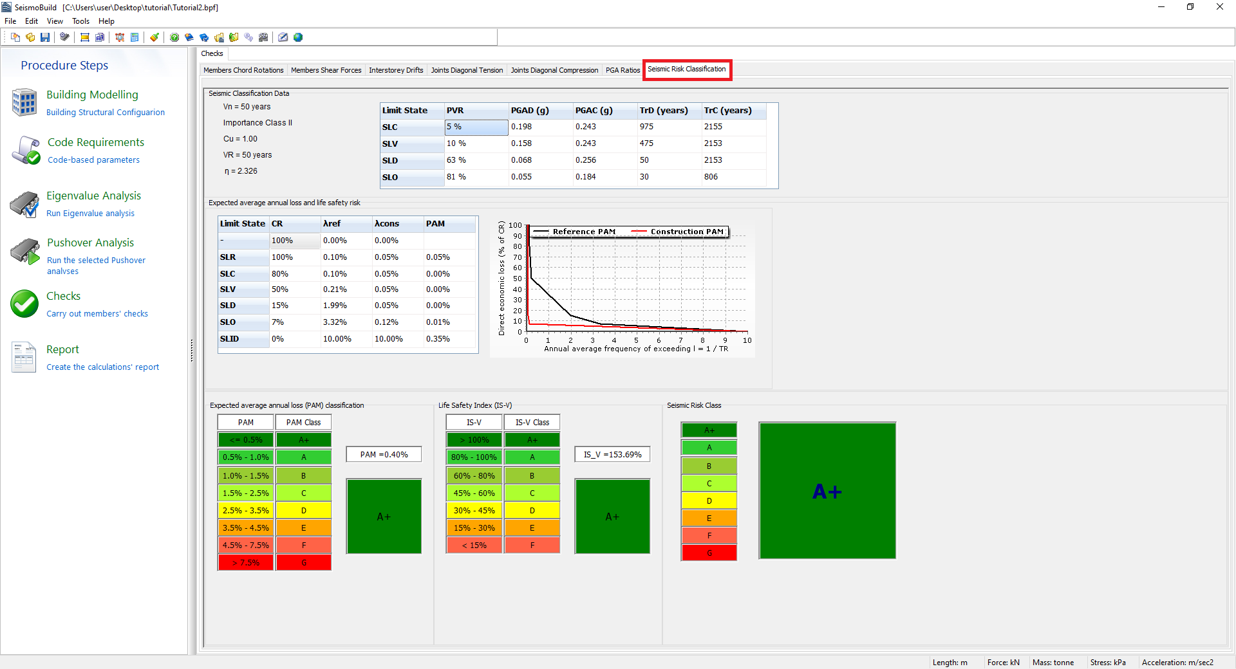This screenshot has height=669, width=1236.
Task: Open the Tools menu
Action: coord(80,21)
